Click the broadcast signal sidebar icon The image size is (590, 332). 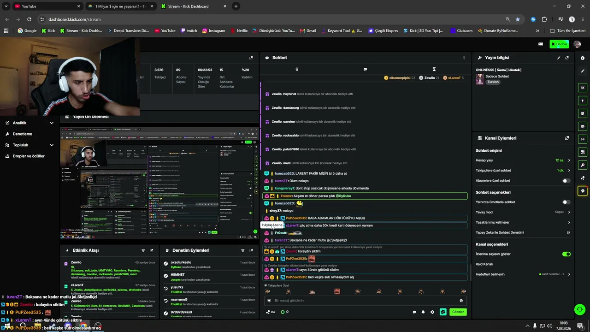point(583,139)
